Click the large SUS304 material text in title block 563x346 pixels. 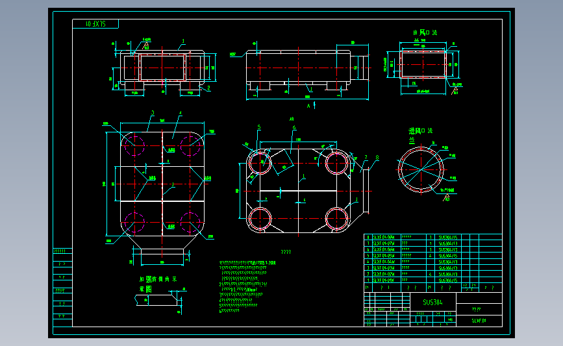pyautogui.click(x=432, y=303)
